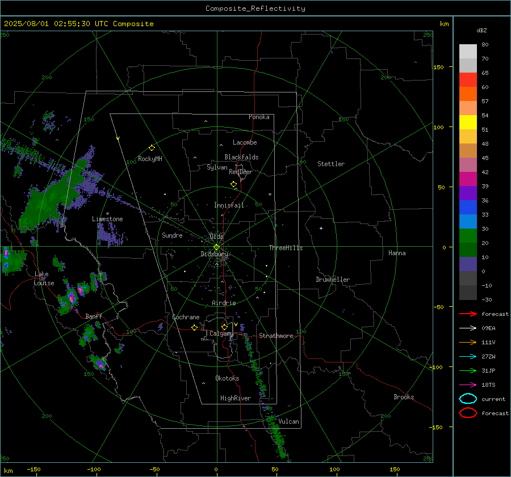Select the 33-36 dBZ blue swatch
This screenshot has width=511, height=477.
tap(468, 207)
